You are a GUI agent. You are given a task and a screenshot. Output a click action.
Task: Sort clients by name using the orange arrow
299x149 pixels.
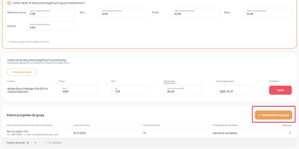pyautogui.click(x=69, y=125)
